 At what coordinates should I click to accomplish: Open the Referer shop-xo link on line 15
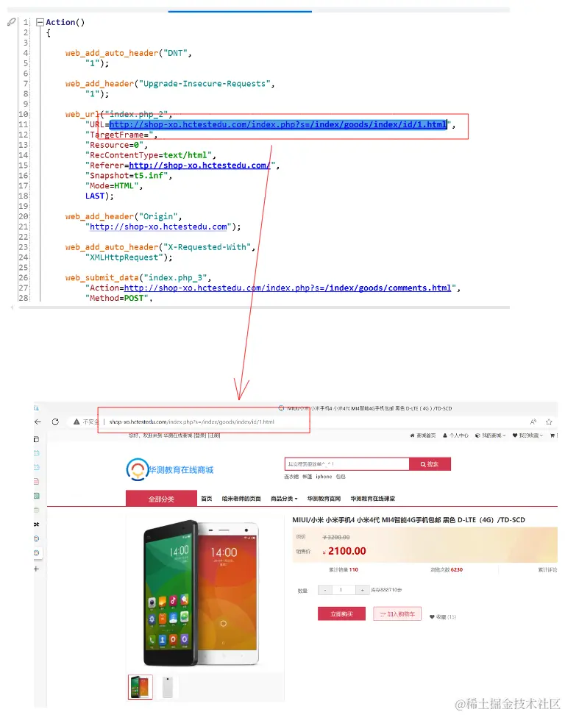199,166
